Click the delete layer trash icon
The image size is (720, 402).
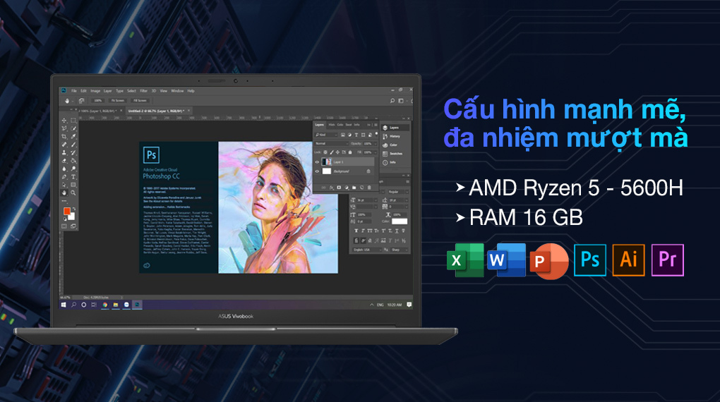pos(369,187)
